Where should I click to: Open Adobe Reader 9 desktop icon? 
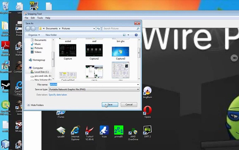pyautogui.click(x=5, y=48)
